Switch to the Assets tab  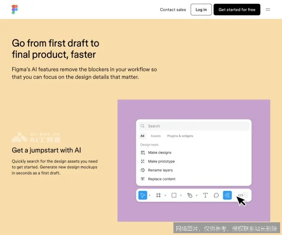point(156,136)
